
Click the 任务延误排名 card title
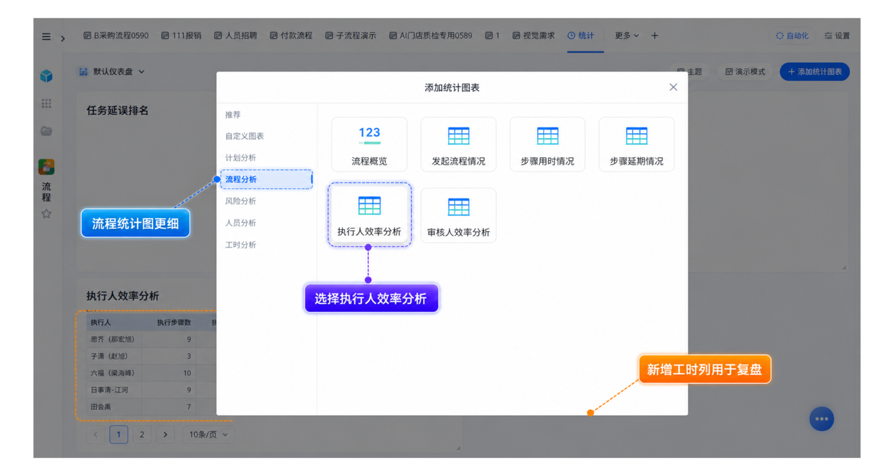(x=117, y=111)
